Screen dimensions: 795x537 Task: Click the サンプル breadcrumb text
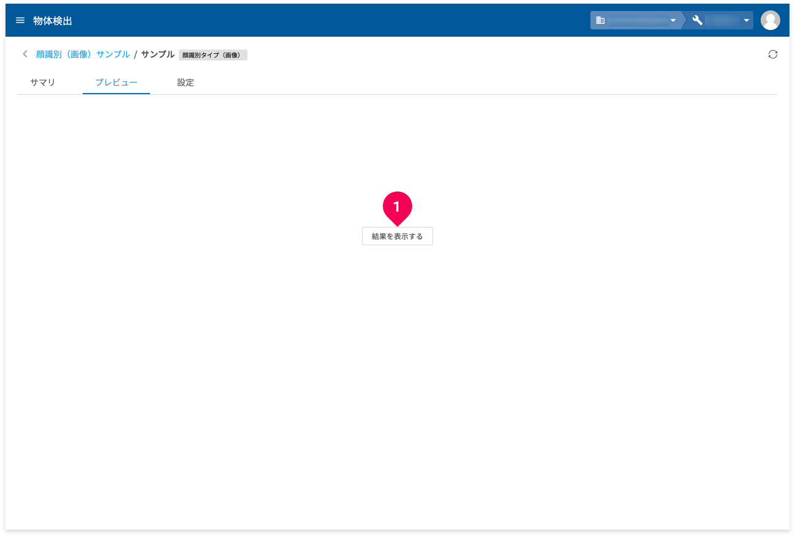click(x=158, y=54)
